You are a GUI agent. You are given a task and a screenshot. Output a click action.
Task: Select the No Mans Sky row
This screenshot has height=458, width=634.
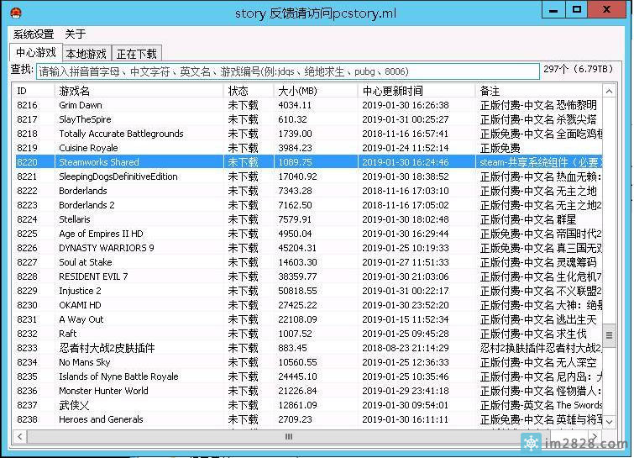[x=308, y=362]
